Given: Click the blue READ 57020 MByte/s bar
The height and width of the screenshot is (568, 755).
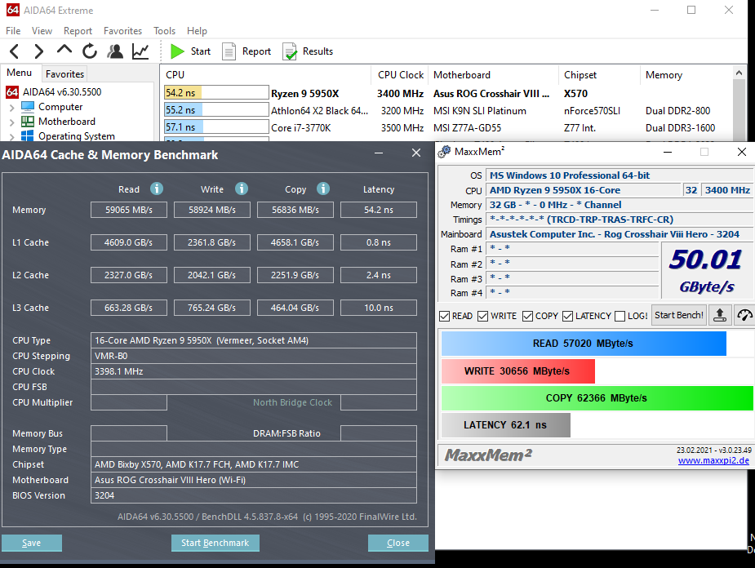Looking at the screenshot, I should [x=584, y=344].
